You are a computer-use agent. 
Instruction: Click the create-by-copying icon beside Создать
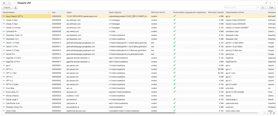pos(15,7)
